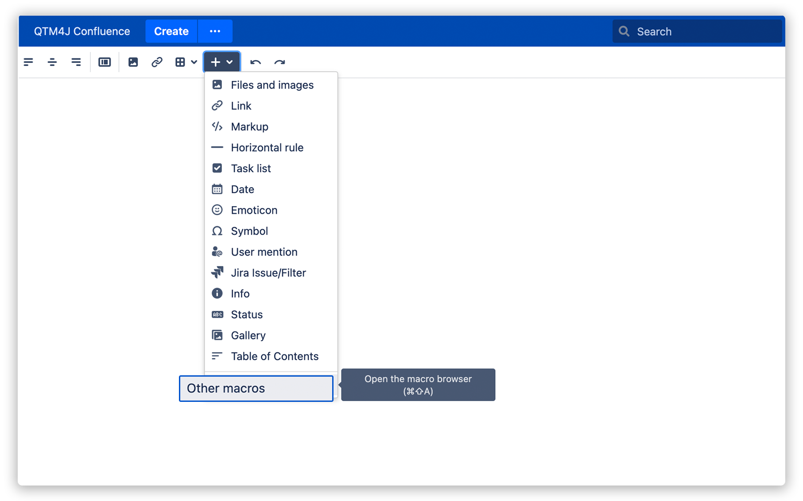Click the QTM4J Confluence title
This screenshot has width=803, height=501.
[x=82, y=31]
